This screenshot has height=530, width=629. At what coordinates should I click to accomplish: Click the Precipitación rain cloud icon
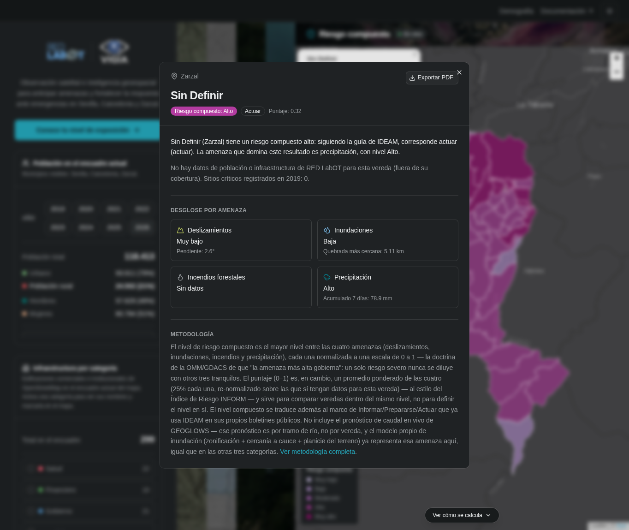coord(327,277)
